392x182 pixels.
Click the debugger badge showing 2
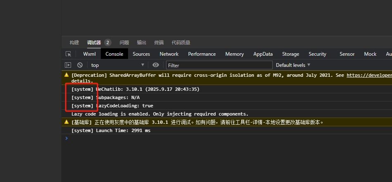point(107,43)
